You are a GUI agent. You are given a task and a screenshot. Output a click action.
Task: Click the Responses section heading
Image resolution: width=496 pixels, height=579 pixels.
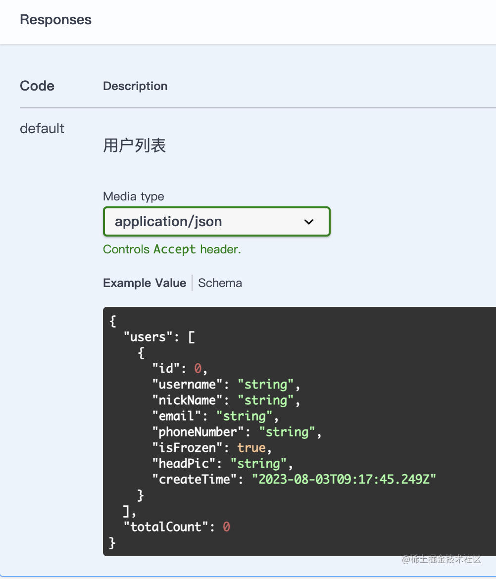point(55,20)
